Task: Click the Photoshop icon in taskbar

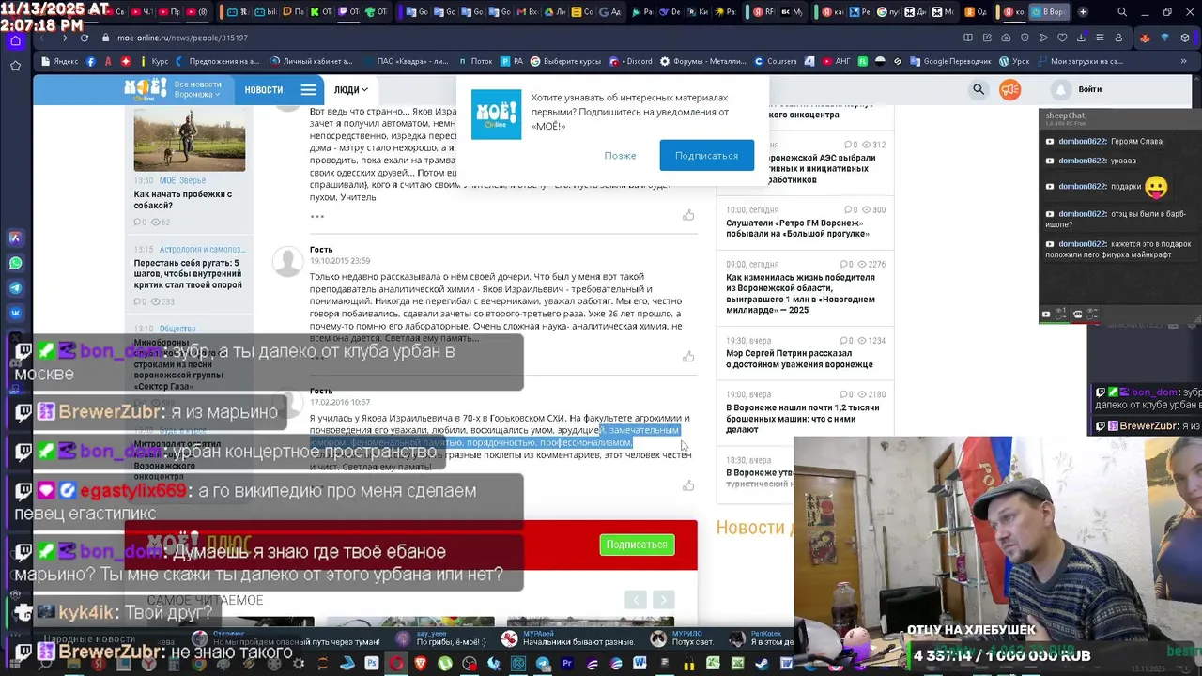Action: pyautogui.click(x=371, y=664)
